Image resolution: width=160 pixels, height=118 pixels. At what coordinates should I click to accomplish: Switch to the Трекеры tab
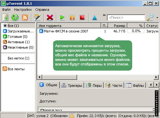[x=72, y=86]
